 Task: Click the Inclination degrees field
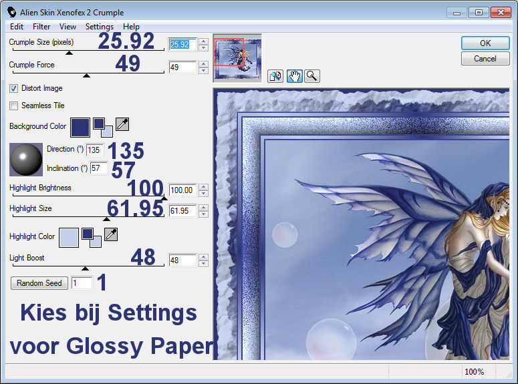pyautogui.click(x=99, y=168)
